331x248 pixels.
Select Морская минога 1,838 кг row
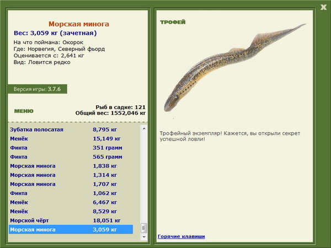tap(71, 166)
